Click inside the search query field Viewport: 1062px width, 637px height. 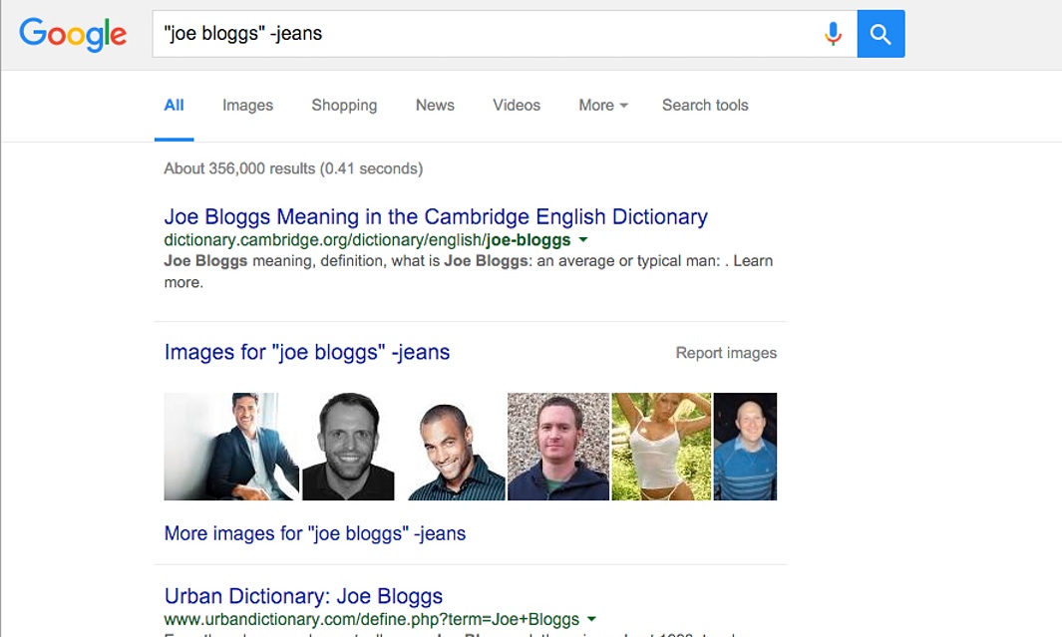point(488,34)
